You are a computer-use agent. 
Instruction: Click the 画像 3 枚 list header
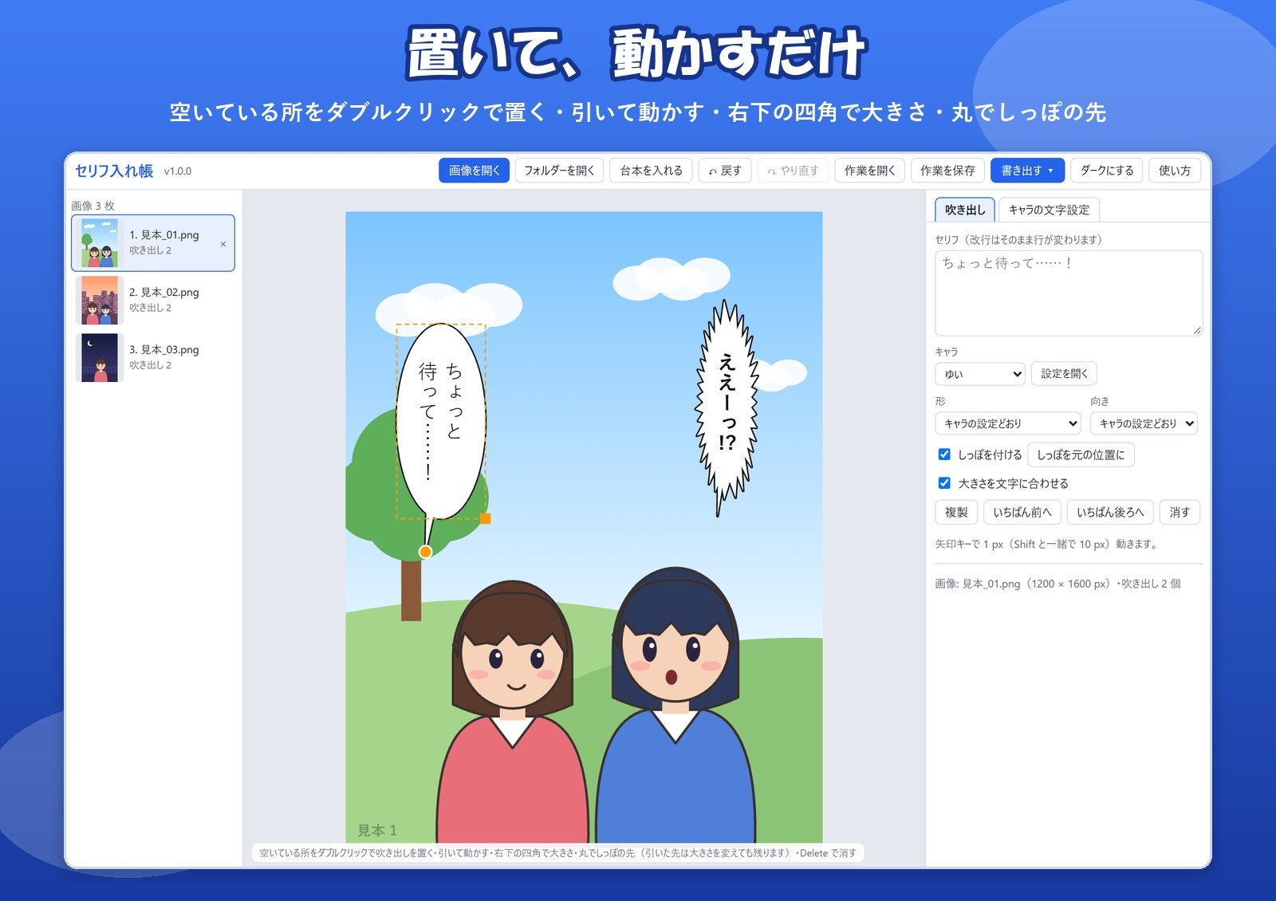coord(93,206)
